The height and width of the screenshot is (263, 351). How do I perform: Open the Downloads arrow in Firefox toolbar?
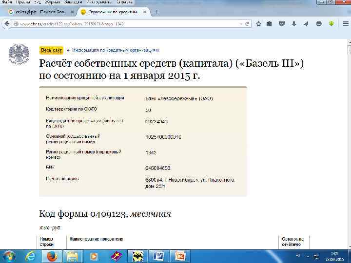294,24
